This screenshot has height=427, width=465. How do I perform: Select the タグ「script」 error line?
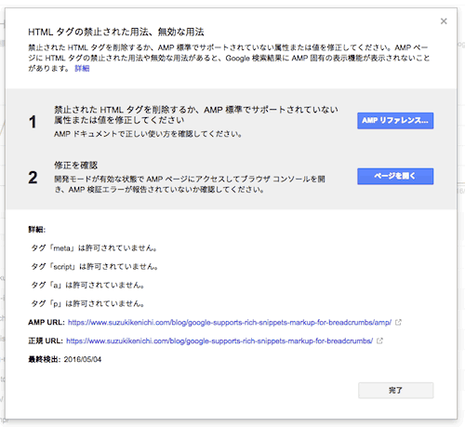(95, 267)
